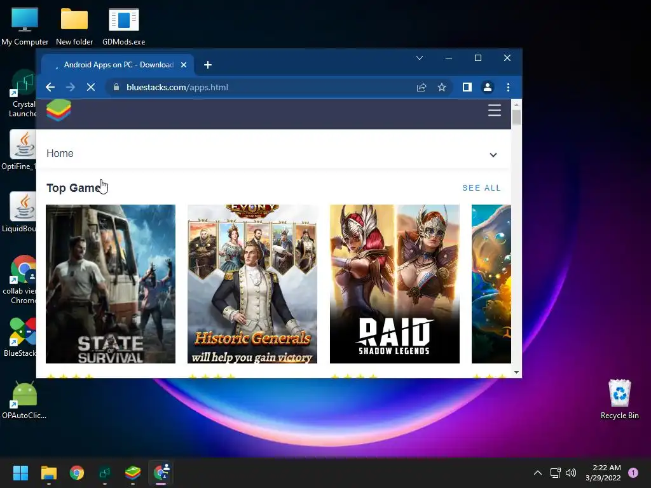Click the page vertical scrollbar thumb

(x=516, y=117)
